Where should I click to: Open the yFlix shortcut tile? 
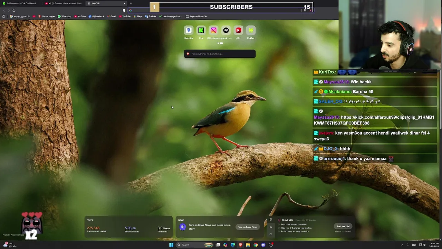coord(238,32)
